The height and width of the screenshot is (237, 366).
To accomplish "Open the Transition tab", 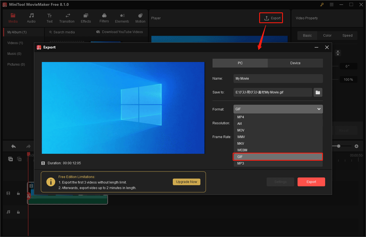I will 67,18.
